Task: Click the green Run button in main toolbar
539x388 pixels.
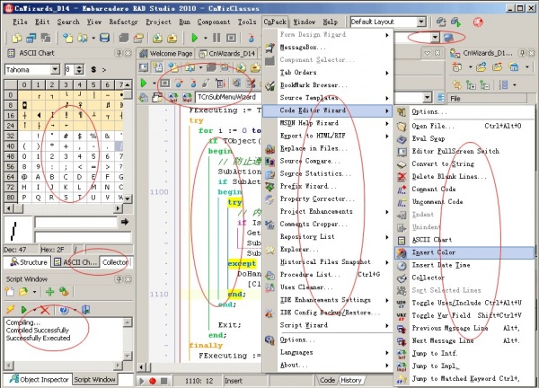Action: pyautogui.click(x=196, y=39)
